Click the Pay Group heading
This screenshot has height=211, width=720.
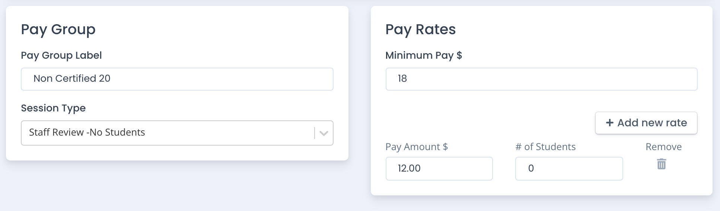[58, 29]
